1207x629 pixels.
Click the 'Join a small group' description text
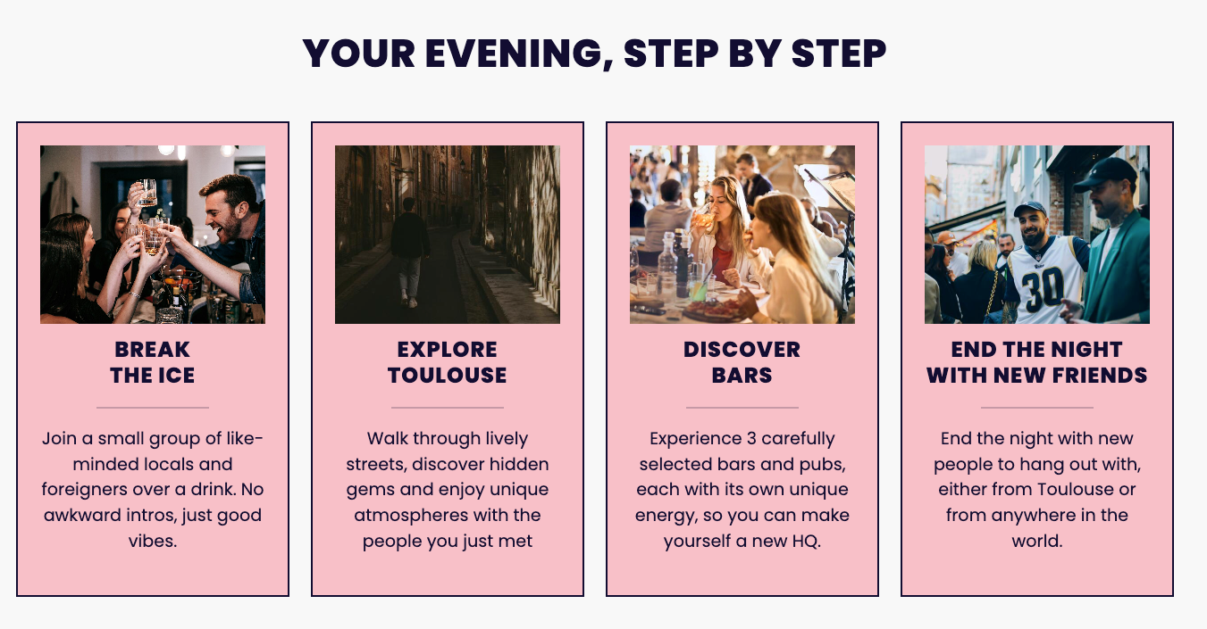153,490
